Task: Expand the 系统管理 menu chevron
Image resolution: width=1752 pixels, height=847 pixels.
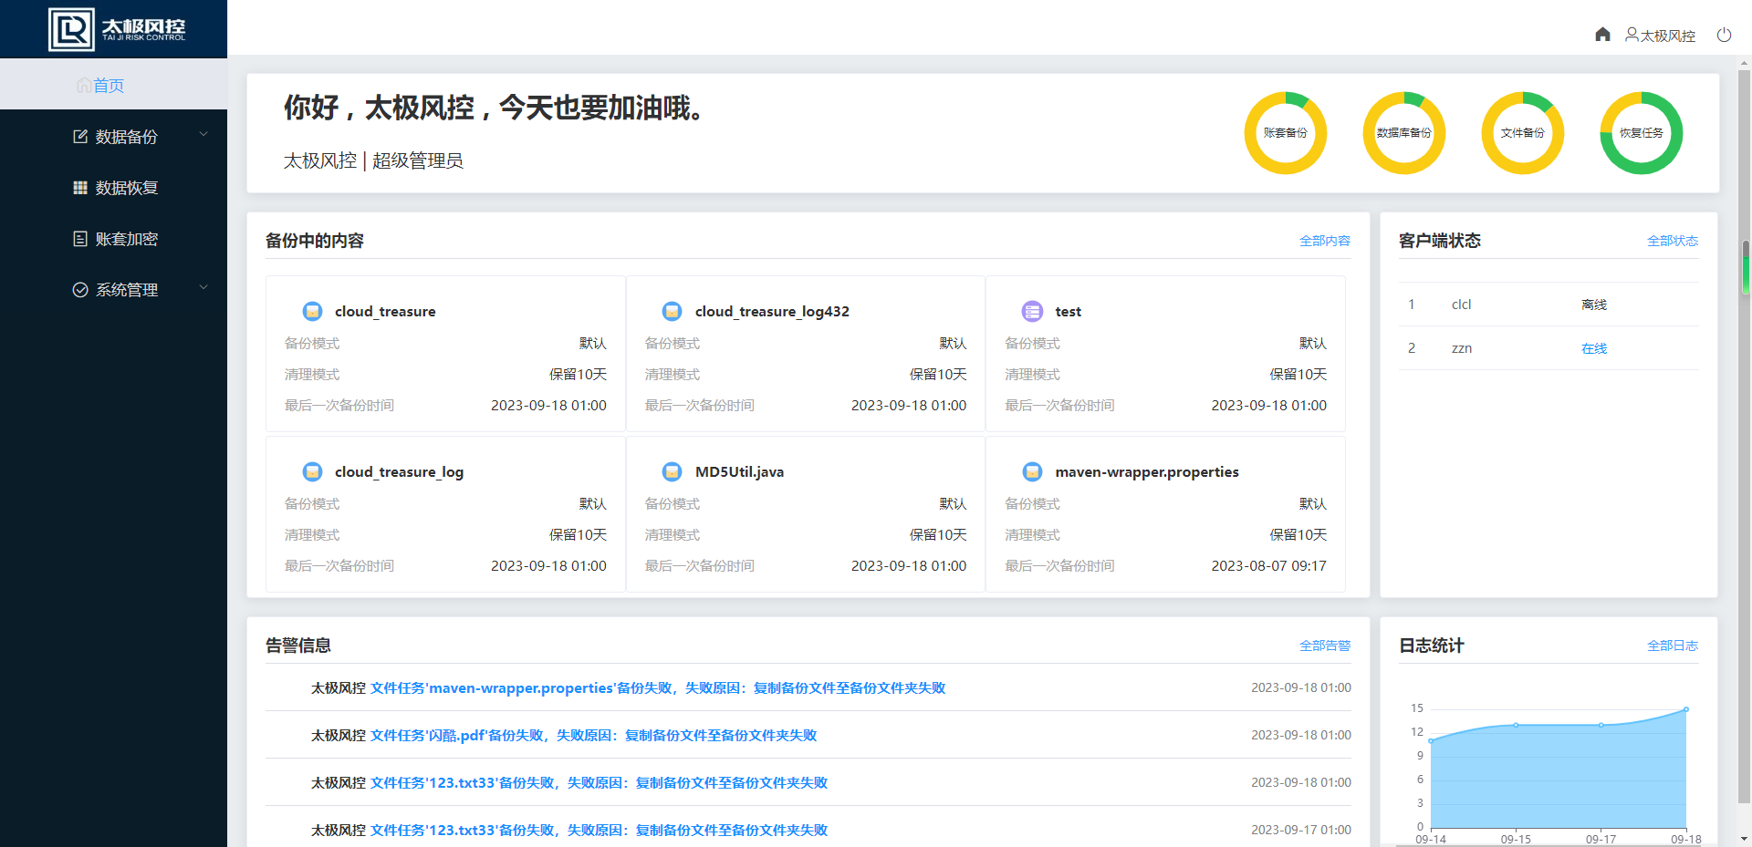Action: click(203, 288)
